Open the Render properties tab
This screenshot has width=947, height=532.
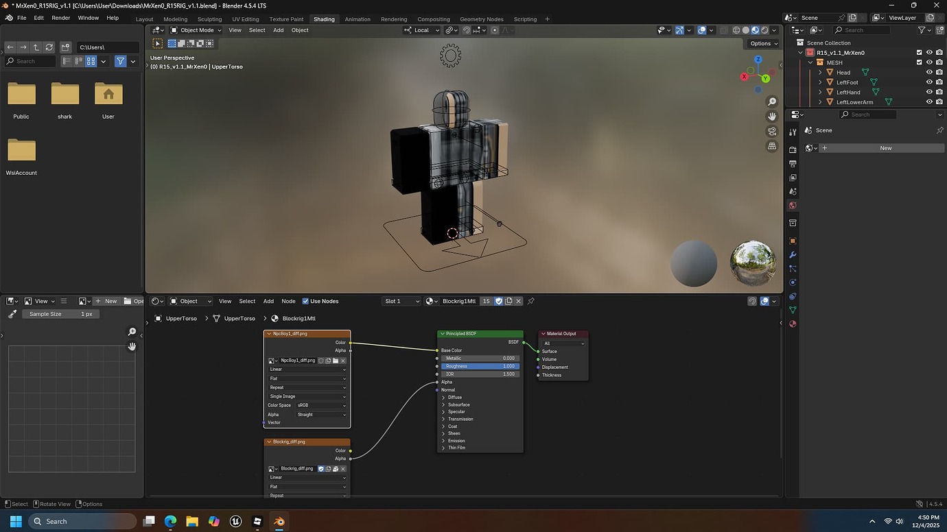point(793,149)
